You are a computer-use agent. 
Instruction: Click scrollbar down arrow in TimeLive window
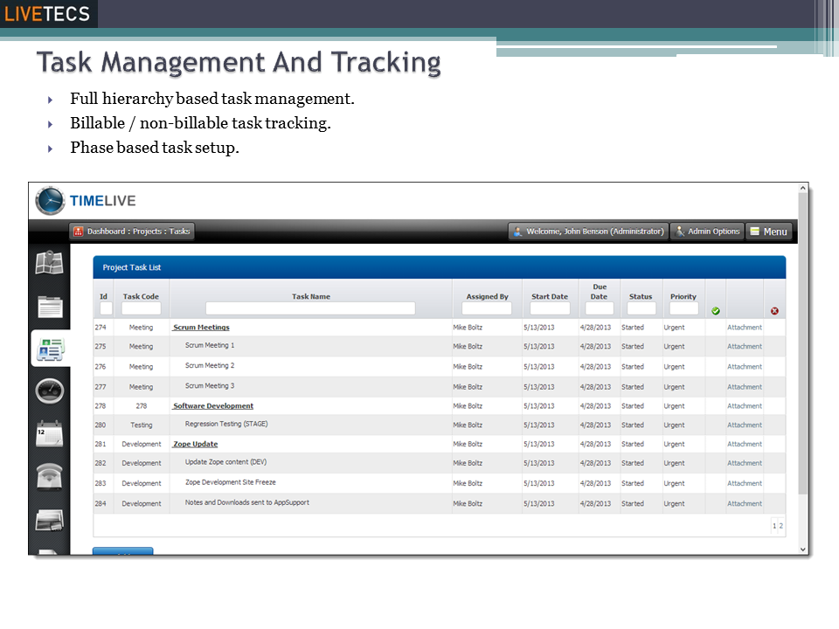[x=802, y=550]
